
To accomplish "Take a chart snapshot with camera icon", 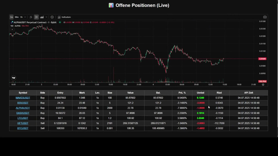I will [x=265, y=17].
